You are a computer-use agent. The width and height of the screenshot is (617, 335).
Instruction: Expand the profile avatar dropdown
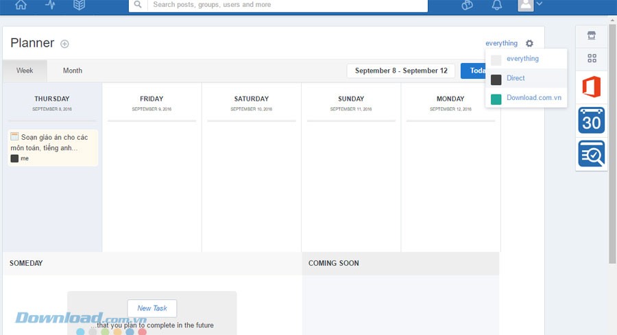(530, 5)
